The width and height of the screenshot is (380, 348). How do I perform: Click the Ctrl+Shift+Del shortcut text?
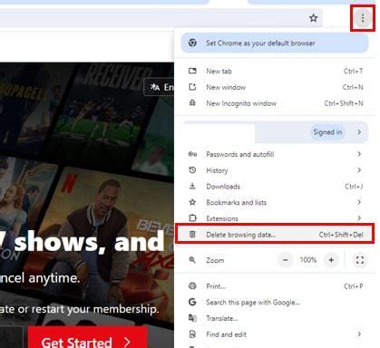click(x=341, y=235)
